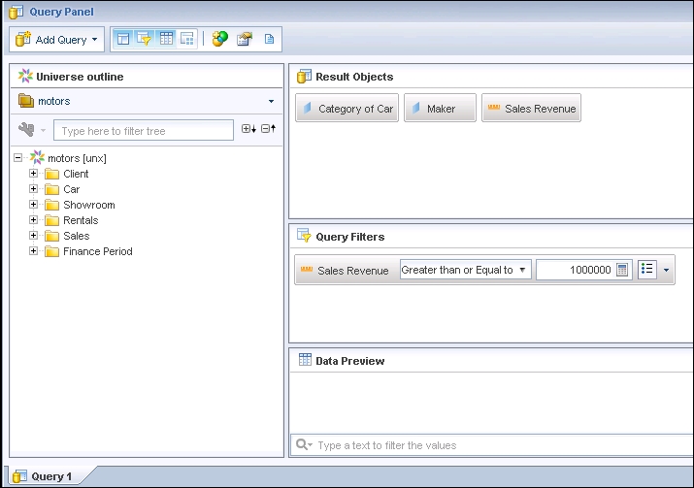Click the Query Panel title icon
The image size is (694, 488).
[x=17, y=12]
